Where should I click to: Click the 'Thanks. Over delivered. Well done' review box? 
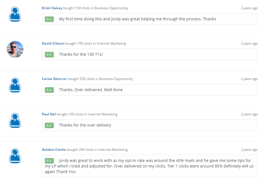(x=149, y=90)
